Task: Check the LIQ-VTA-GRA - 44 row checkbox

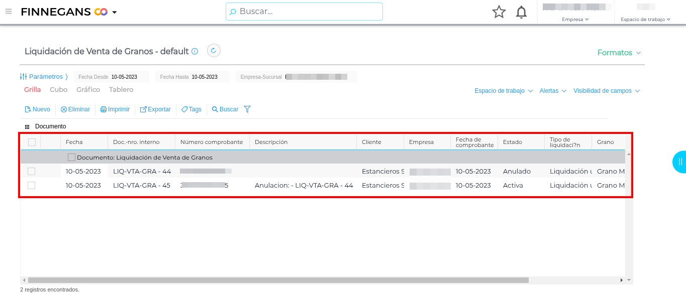Action: [x=32, y=171]
